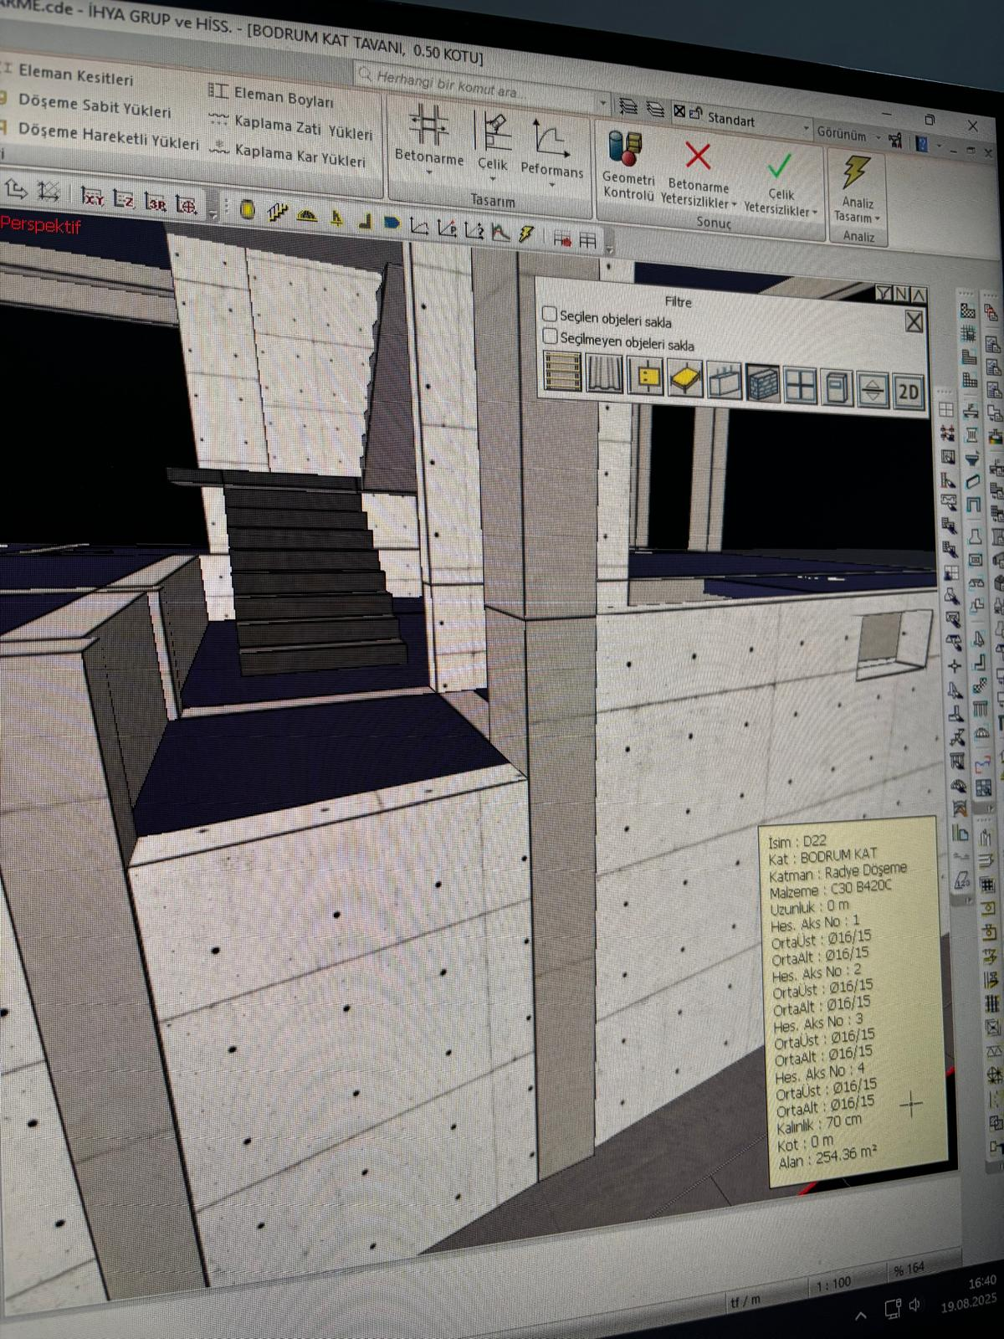Viewport: 1004px width, 1339px height.
Task: Tick Seçilen objeleri sakla checkbox
Action: (550, 314)
